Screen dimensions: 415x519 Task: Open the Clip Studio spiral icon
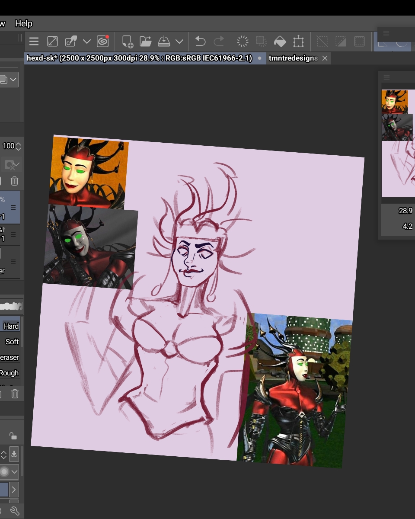coord(103,42)
